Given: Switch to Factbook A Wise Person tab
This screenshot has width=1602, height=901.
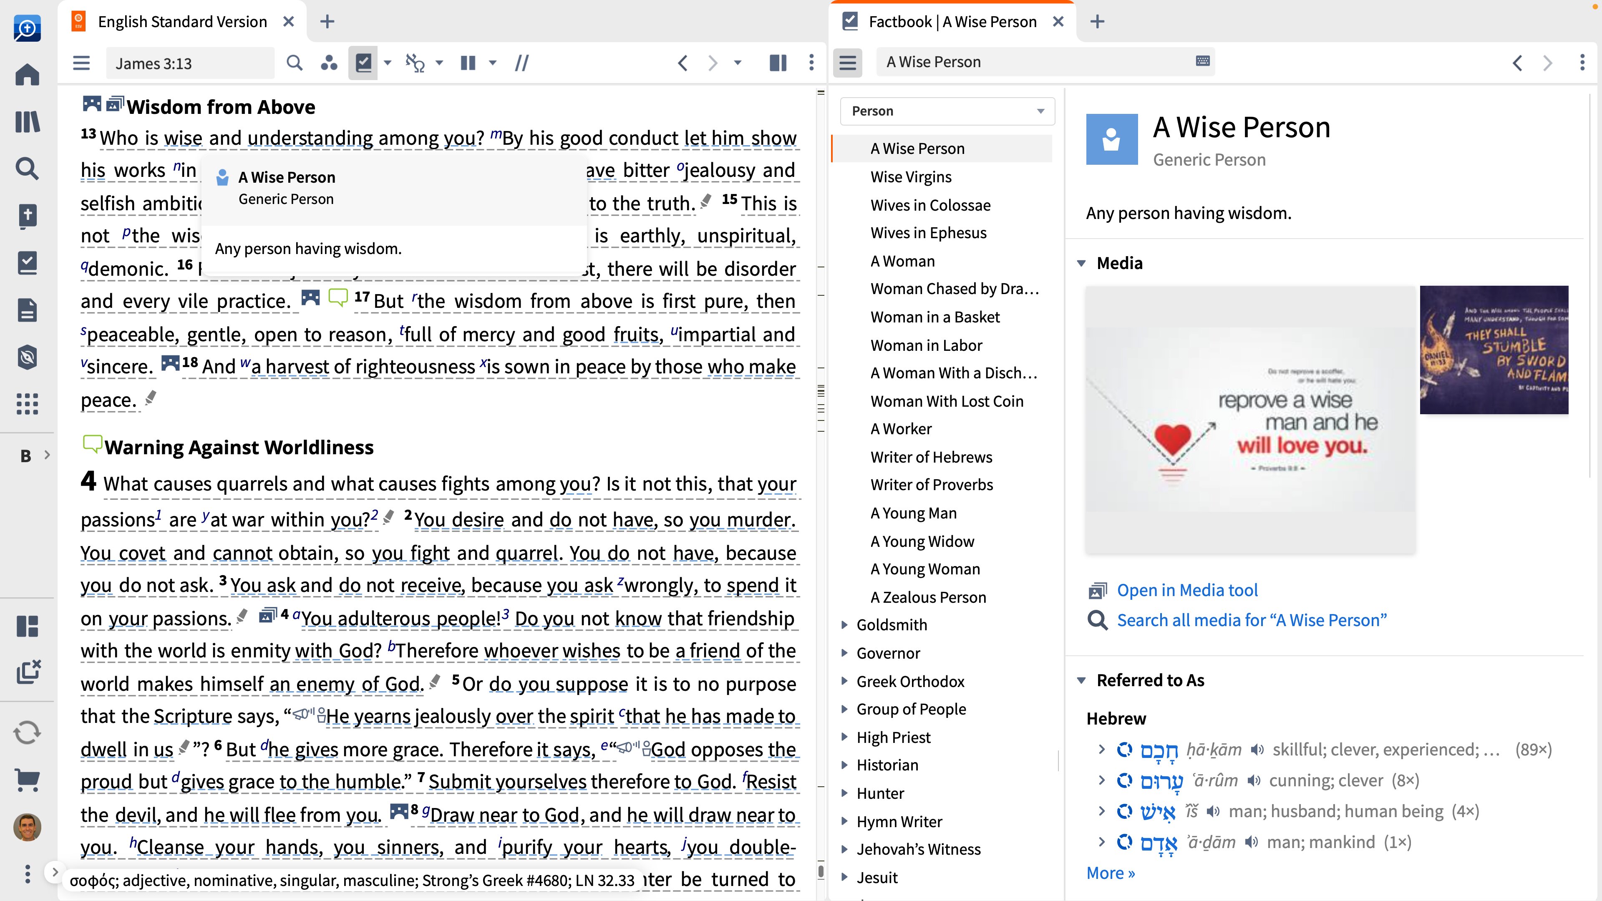Looking at the screenshot, I should [952, 22].
